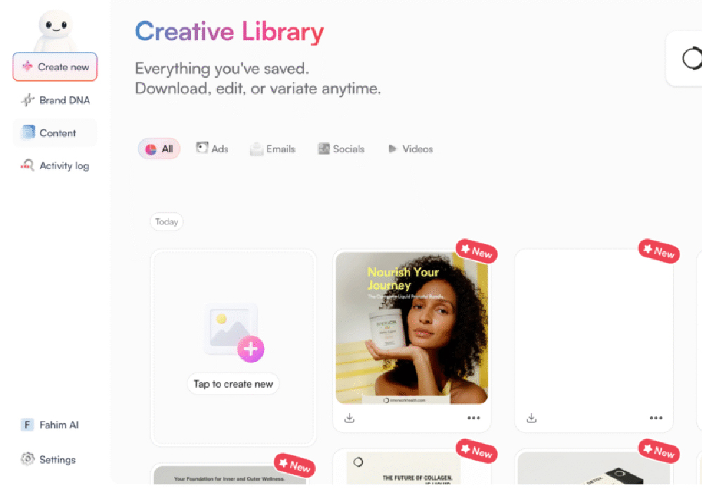Image resolution: width=702 pixels, height=491 pixels.
Task: Open Settings gear in sidebar
Action: click(x=48, y=459)
